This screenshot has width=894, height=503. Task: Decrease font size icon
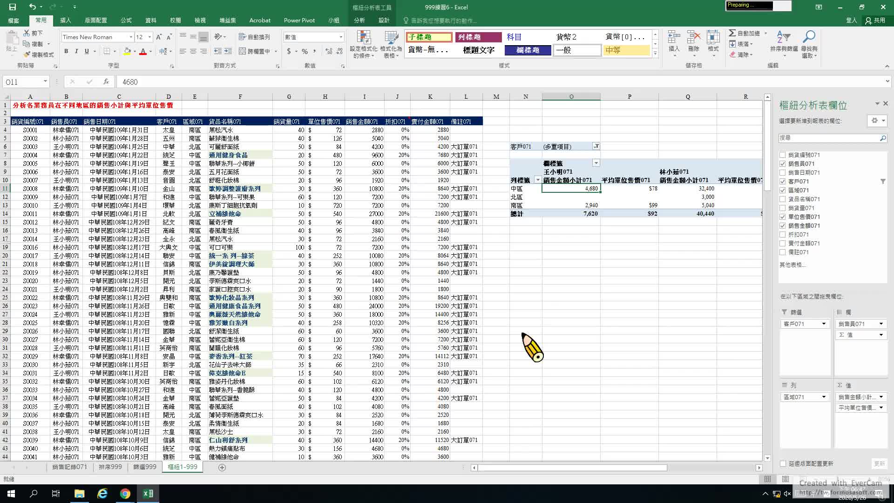tap(169, 37)
